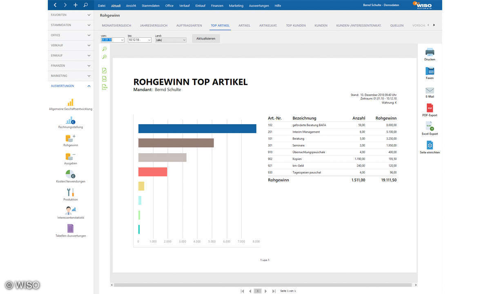The width and height of the screenshot is (490, 294).
Task: Go back with the left arrow icon
Action: (55, 5)
